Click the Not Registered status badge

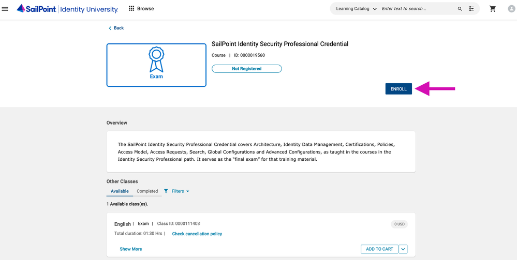tap(246, 69)
